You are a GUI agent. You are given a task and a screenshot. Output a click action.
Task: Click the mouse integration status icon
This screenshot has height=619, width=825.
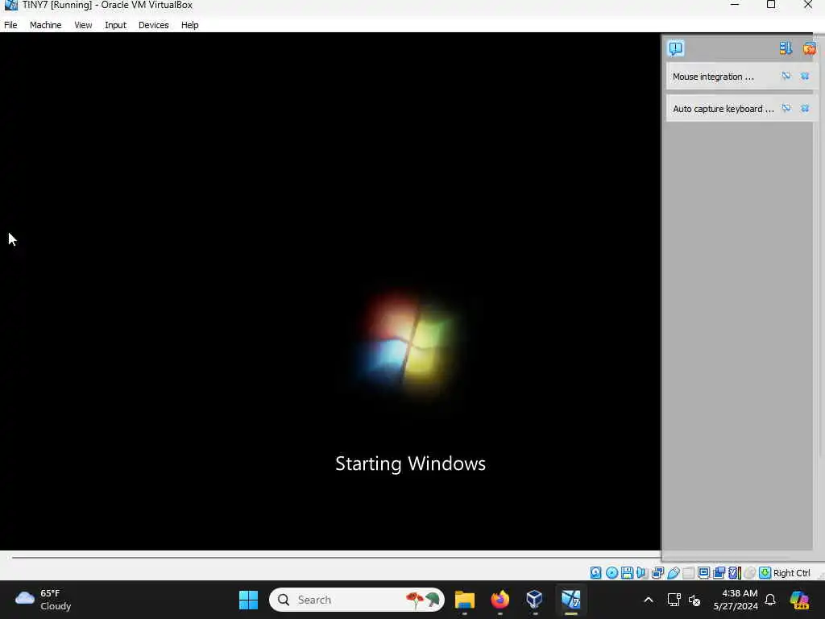pyautogui.click(x=750, y=573)
